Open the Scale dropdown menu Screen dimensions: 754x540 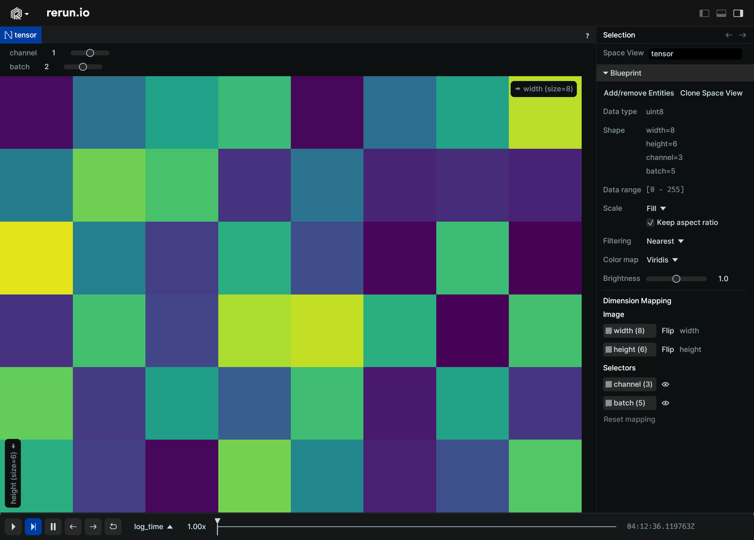[x=655, y=208]
